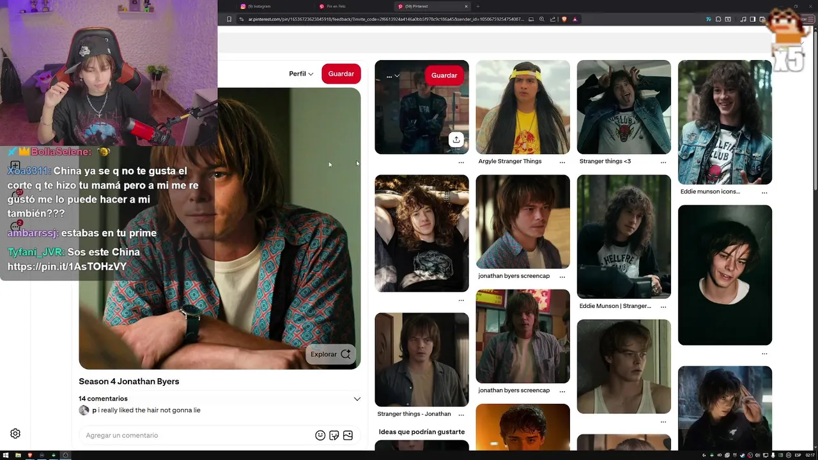Open the Windows Start menu
This screenshot has width=818, height=460.
click(7, 455)
